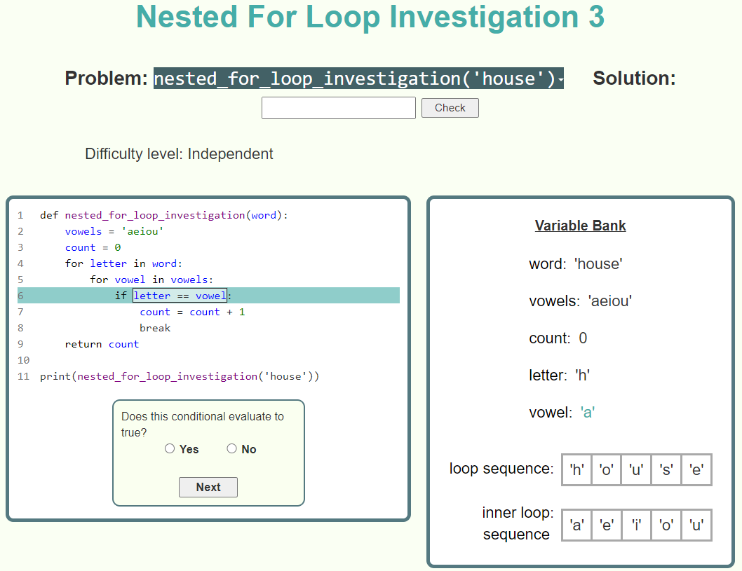Select 's' cell in loop sequence
Image resolution: width=742 pixels, height=571 pixels.
(x=666, y=469)
